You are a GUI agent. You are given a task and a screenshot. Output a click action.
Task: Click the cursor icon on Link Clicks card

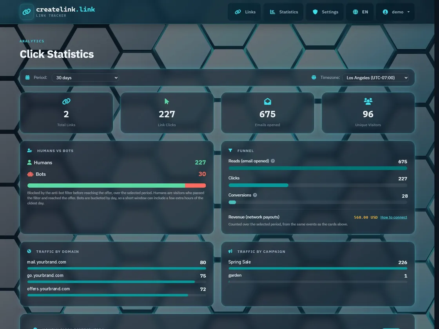(167, 101)
